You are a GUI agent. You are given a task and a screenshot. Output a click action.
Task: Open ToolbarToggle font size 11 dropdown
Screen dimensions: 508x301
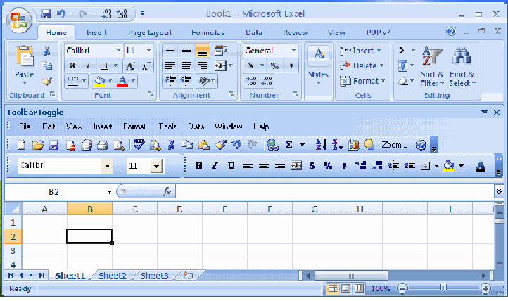[x=157, y=166]
